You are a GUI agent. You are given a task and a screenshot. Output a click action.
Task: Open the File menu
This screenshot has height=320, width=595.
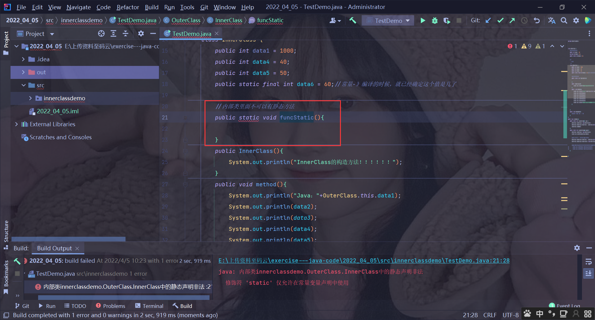coord(21,7)
